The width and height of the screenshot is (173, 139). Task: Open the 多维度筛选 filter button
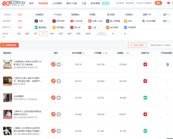tap(10, 45)
